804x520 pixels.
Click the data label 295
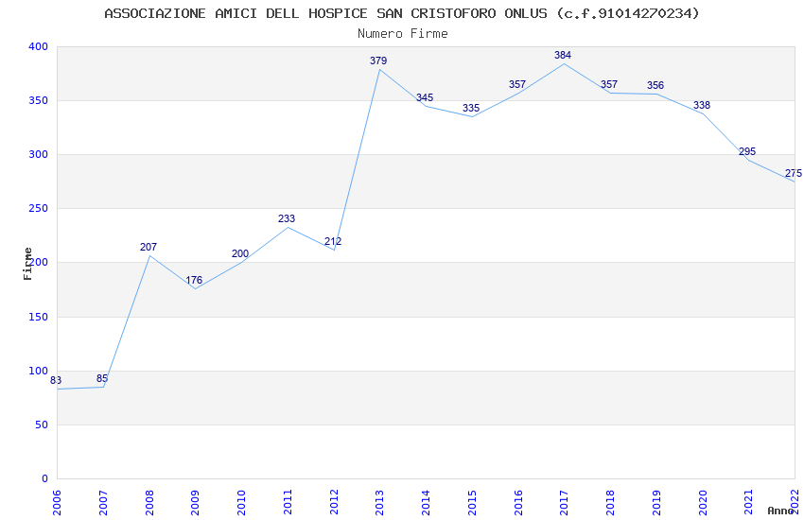[747, 151]
